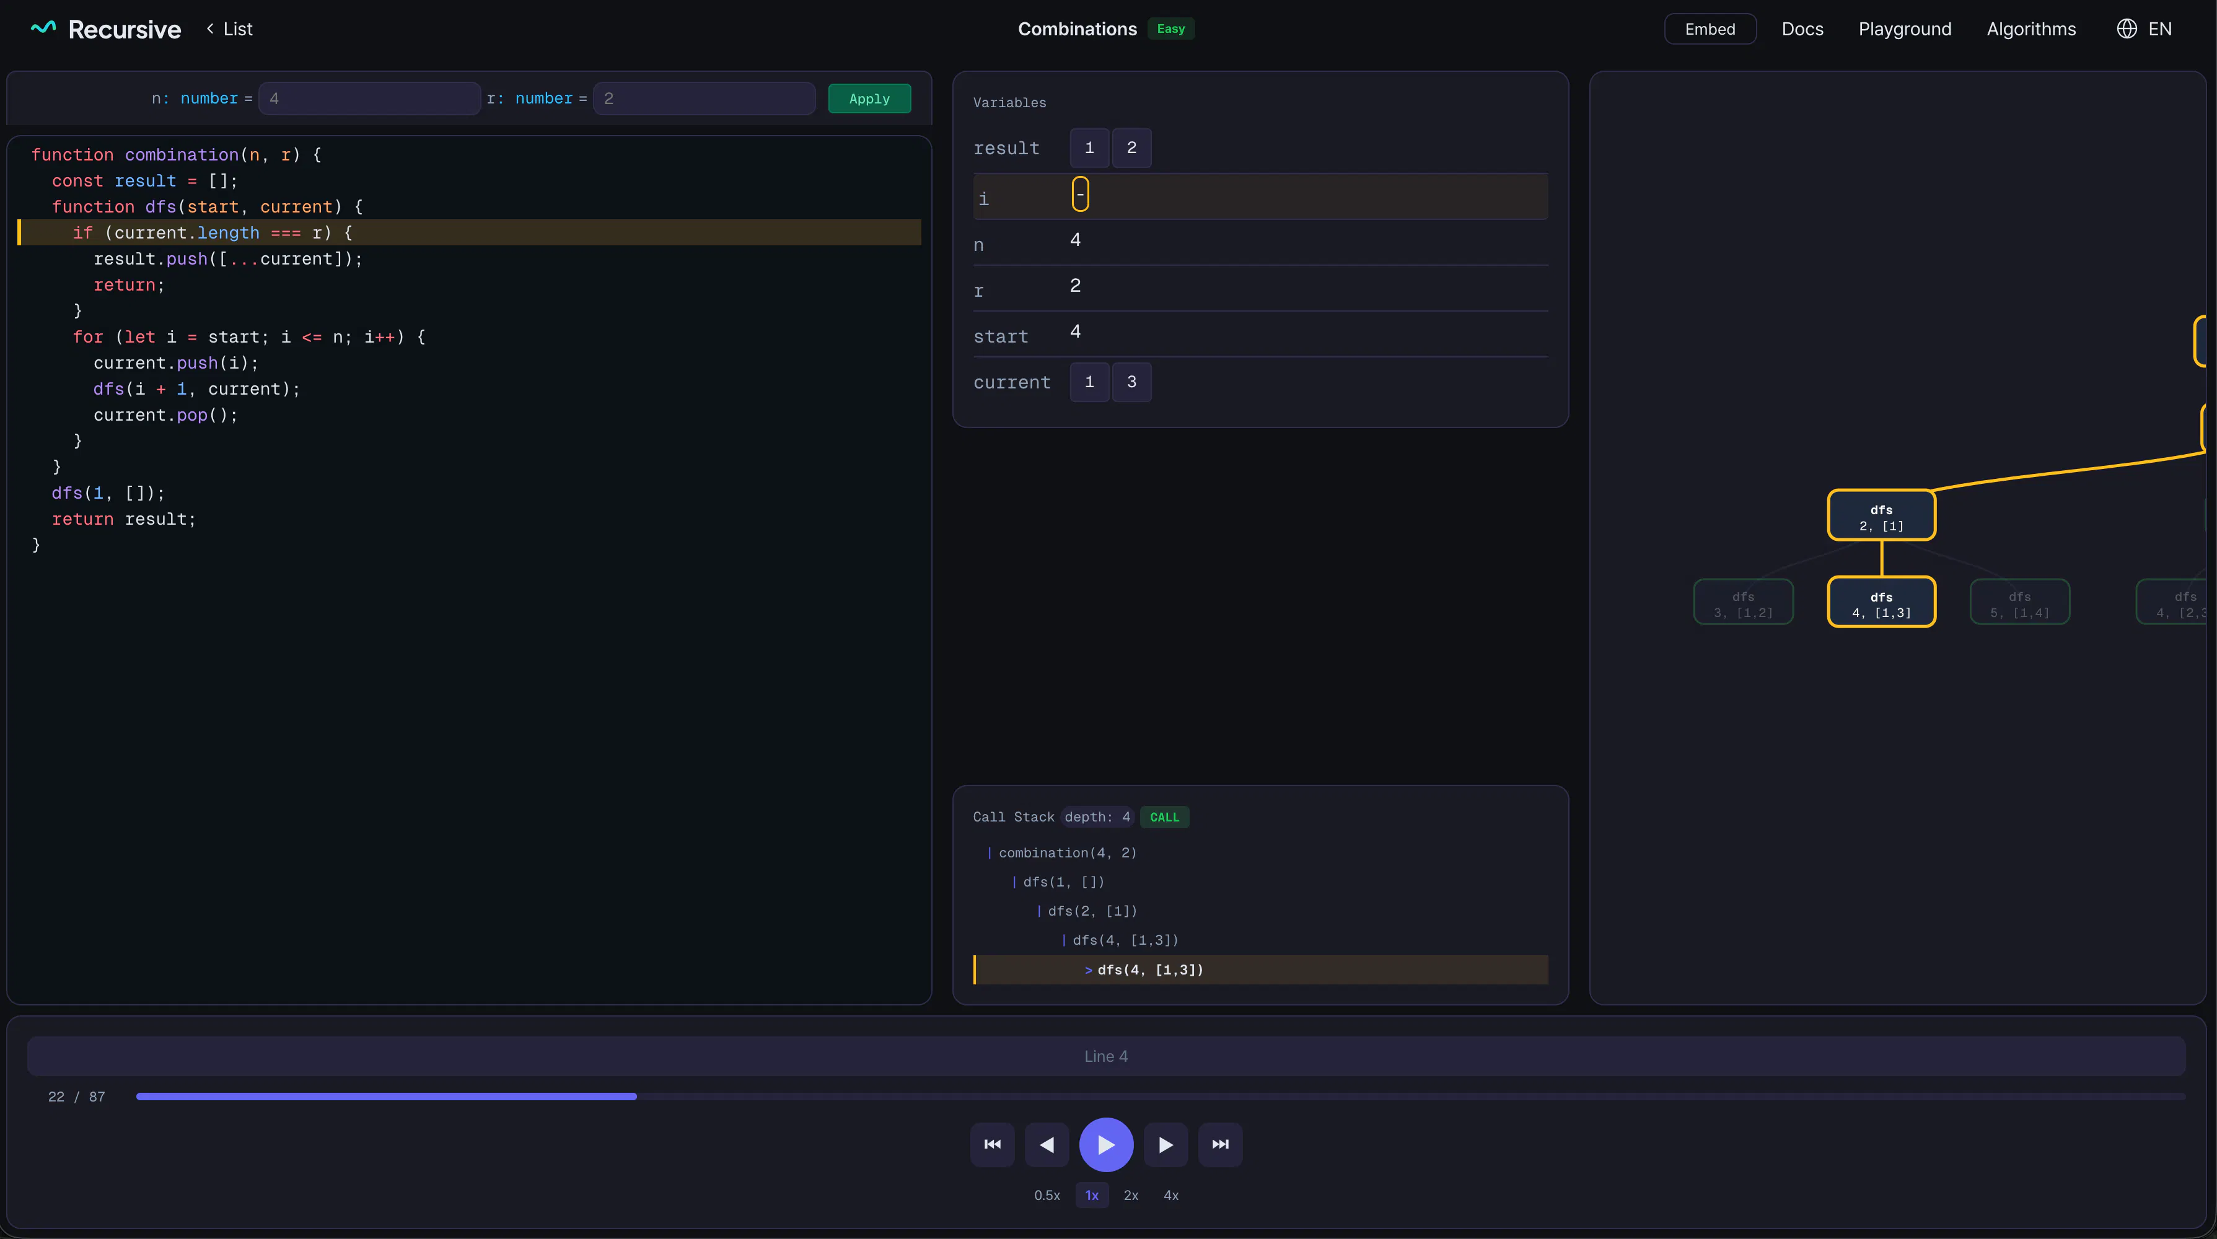Select dfs(2, [1]) call stack entry
This screenshot has height=1239, width=2217.
tap(1092, 910)
